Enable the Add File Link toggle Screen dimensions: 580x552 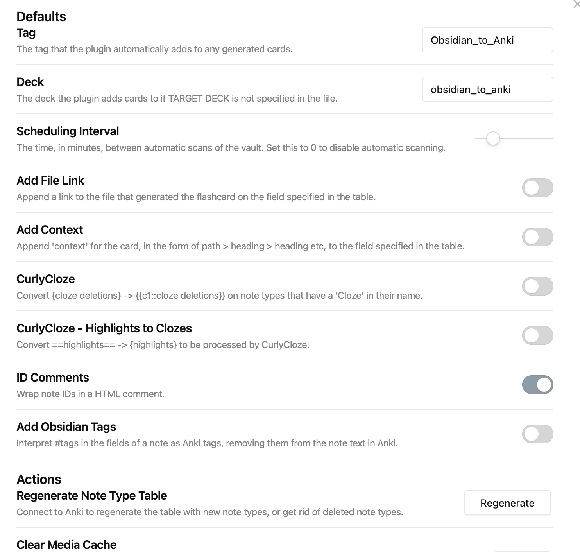(538, 188)
